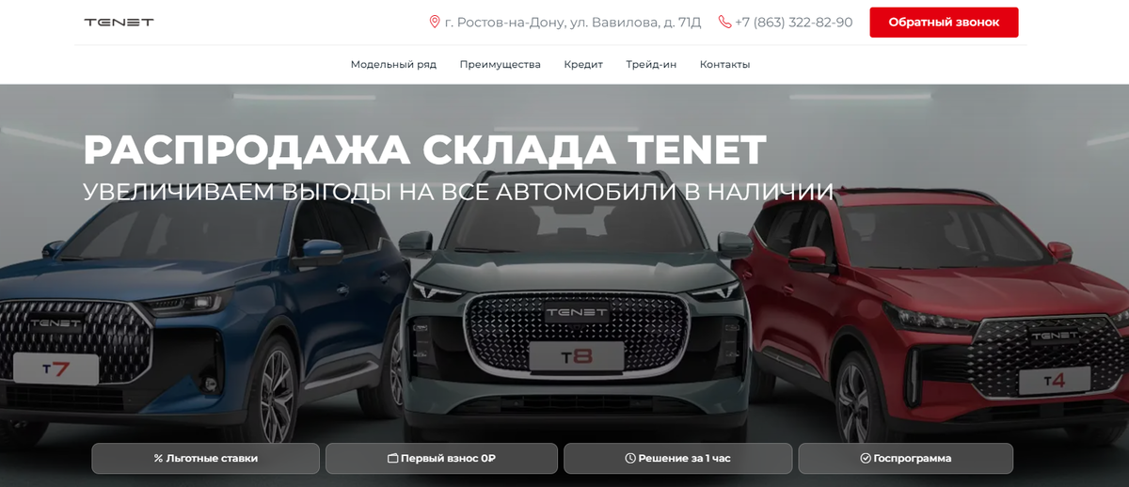Screen dimensions: 1129x487
Task: Click the red phone handset icon
Action: (724, 22)
